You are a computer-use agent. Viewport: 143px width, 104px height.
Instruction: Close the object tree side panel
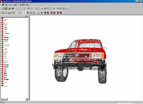pos(27,16)
